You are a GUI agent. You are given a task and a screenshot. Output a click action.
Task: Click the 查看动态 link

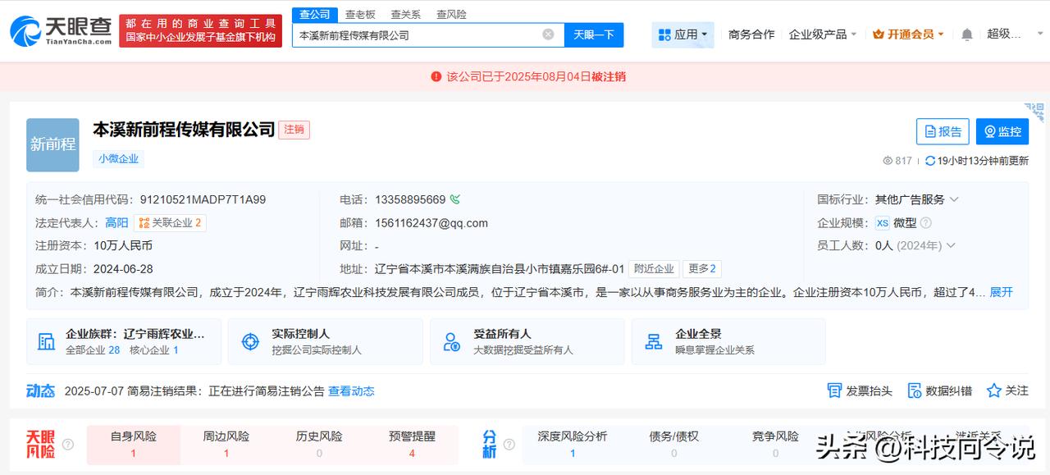point(351,391)
